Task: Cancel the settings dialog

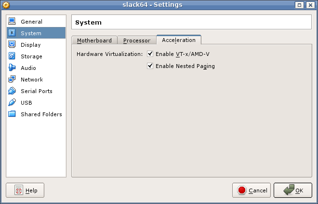Action: (x=252, y=190)
